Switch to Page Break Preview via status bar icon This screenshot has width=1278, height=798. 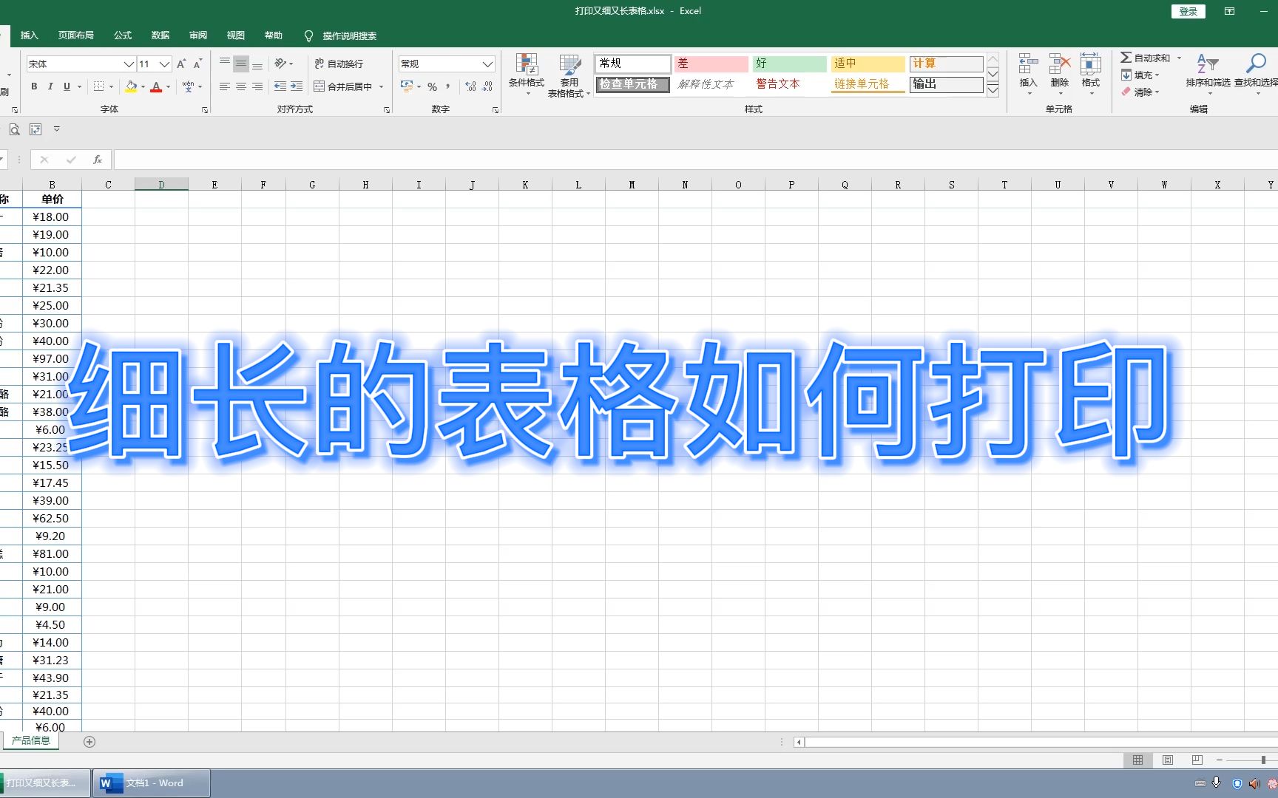1196,760
